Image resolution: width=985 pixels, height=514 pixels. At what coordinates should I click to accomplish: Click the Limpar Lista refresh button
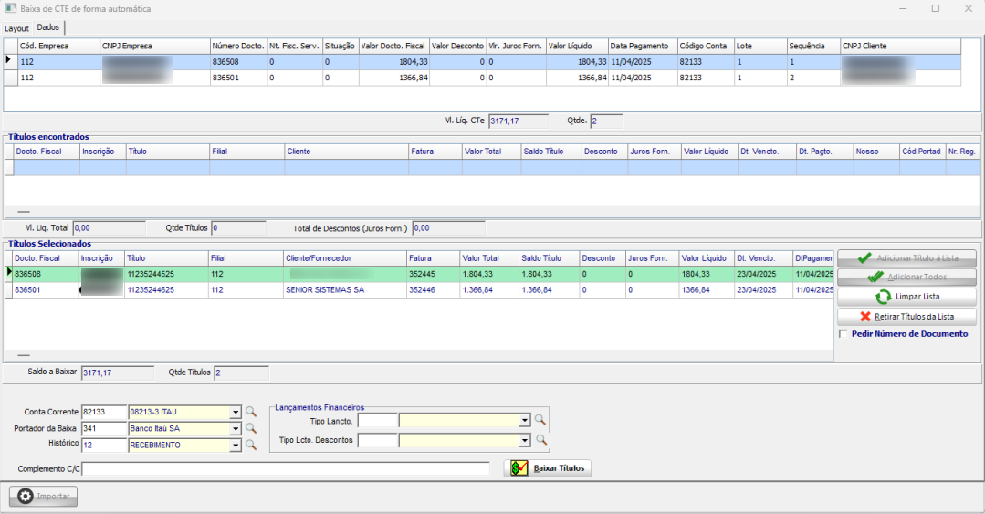pos(906,297)
